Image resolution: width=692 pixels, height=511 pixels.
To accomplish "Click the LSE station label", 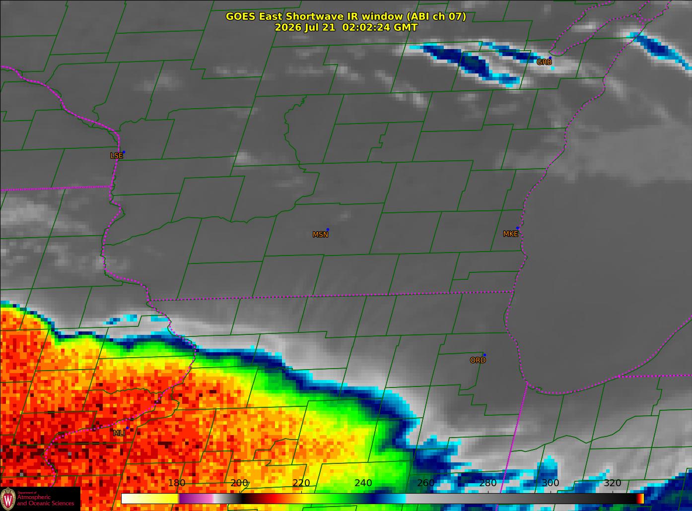I will pos(116,155).
